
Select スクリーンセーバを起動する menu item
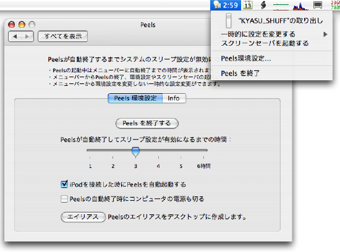click(272, 43)
